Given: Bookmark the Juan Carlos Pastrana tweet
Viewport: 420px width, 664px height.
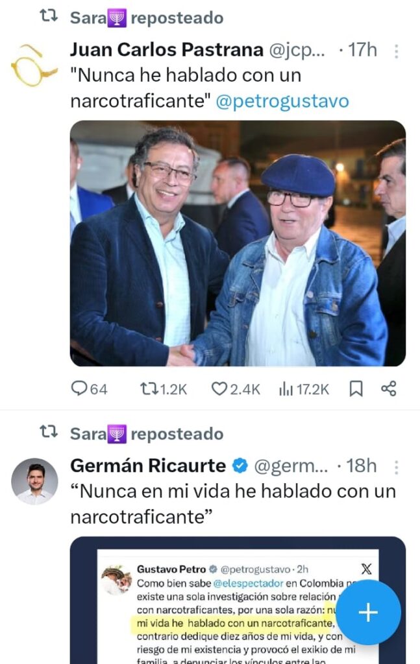Looking at the screenshot, I should point(356,388).
